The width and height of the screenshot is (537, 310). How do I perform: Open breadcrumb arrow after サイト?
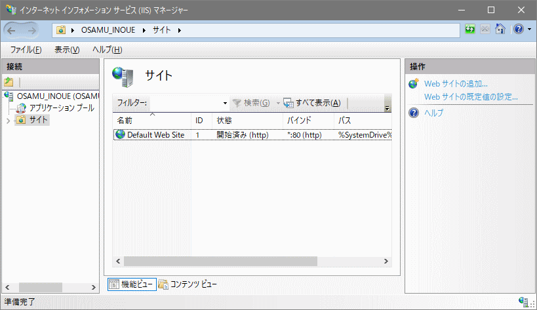coord(180,30)
